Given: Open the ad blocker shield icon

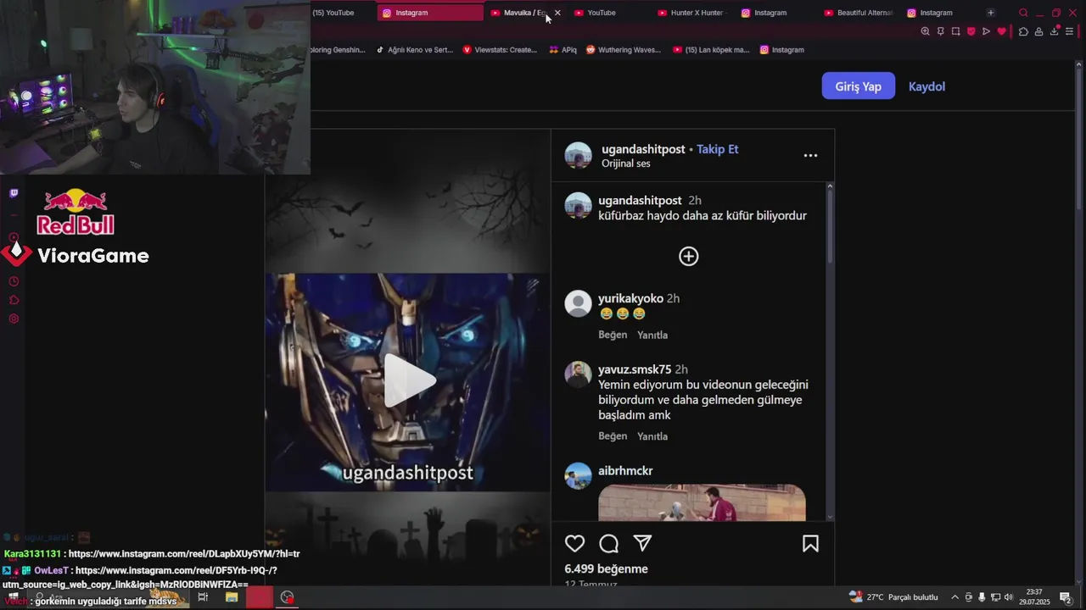Looking at the screenshot, I should (x=971, y=31).
